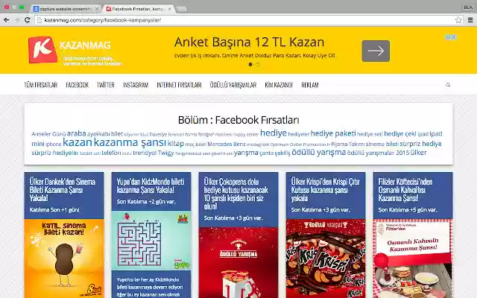Click 'Son Katılıma +5 gün var.' text

click(408, 210)
